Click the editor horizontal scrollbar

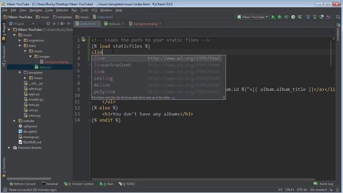203,179
